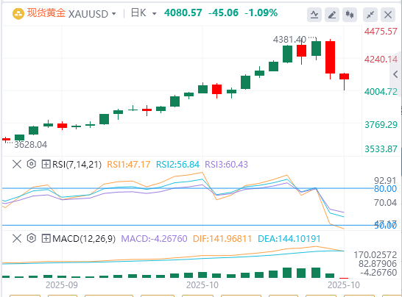Open the 日K timeframe dropdown

(143, 13)
